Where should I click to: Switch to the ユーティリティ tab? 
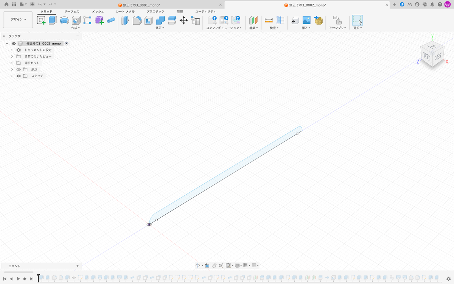205,12
